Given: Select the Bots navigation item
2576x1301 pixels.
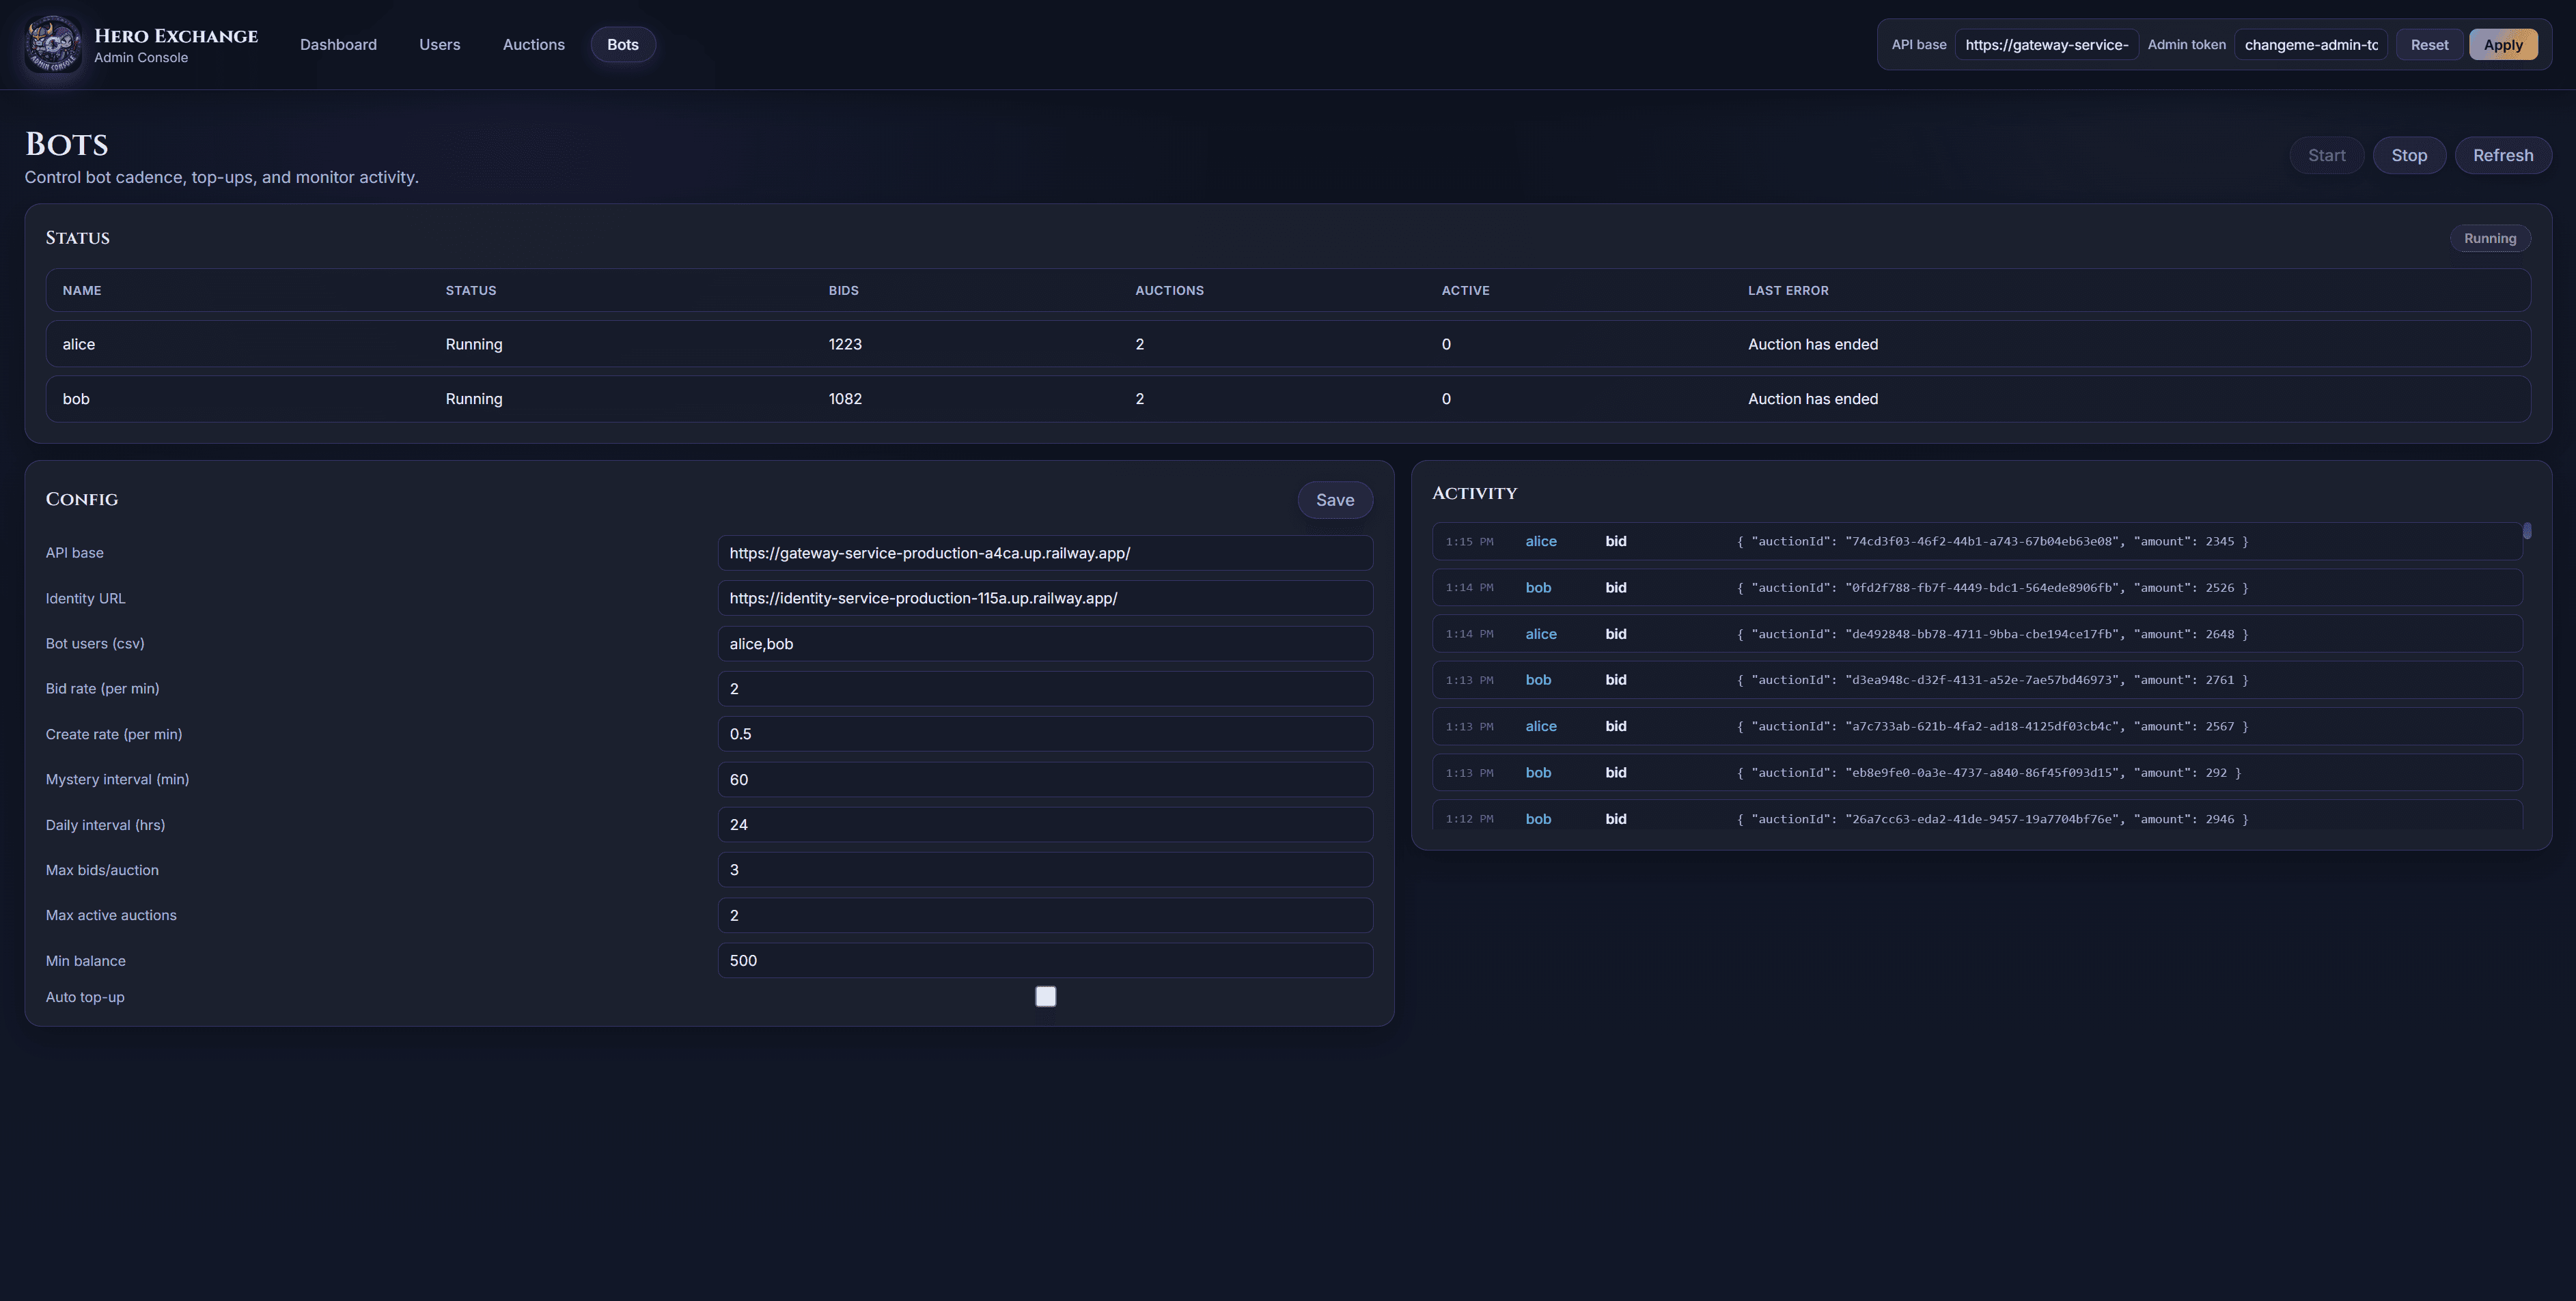Looking at the screenshot, I should (x=623, y=44).
